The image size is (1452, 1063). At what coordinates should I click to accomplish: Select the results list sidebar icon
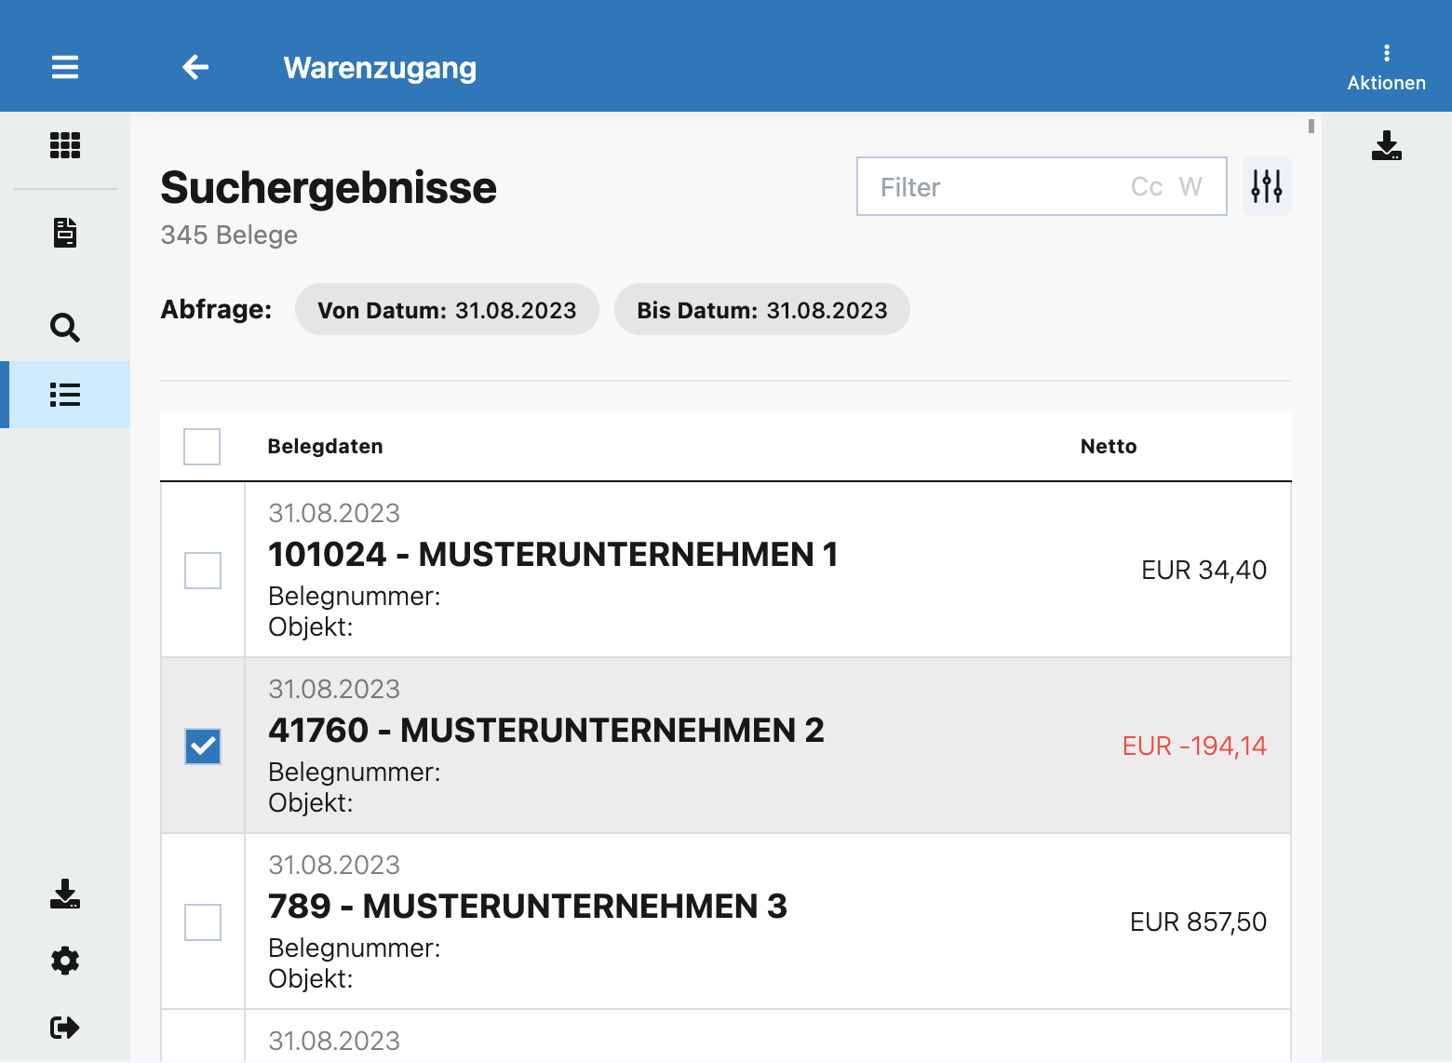tap(65, 395)
